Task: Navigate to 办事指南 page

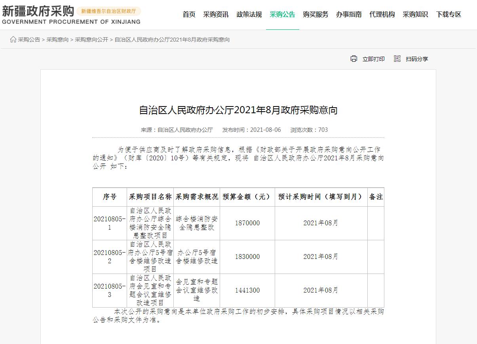Action: tap(349, 15)
